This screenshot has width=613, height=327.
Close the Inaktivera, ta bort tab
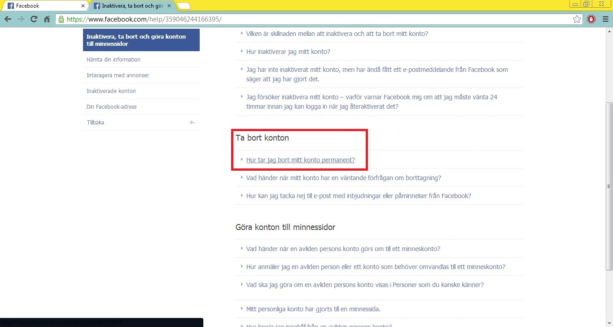coord(169,6)
